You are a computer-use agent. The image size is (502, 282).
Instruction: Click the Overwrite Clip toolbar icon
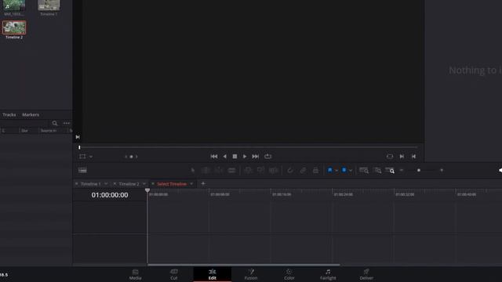coord(260,171)
